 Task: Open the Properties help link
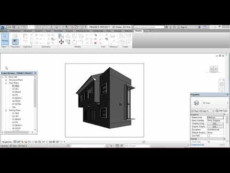197,145
